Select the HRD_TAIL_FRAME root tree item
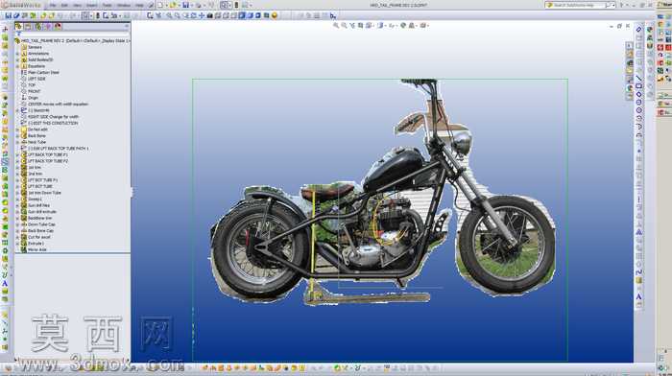The width and height of the screenshot is (672, 376). coord(75,40)
